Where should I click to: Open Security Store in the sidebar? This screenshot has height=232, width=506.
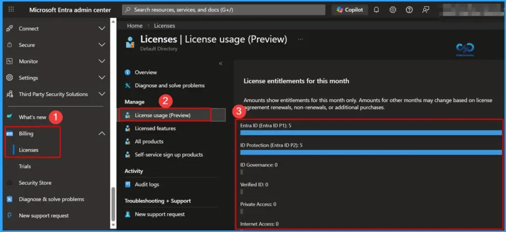35,183
